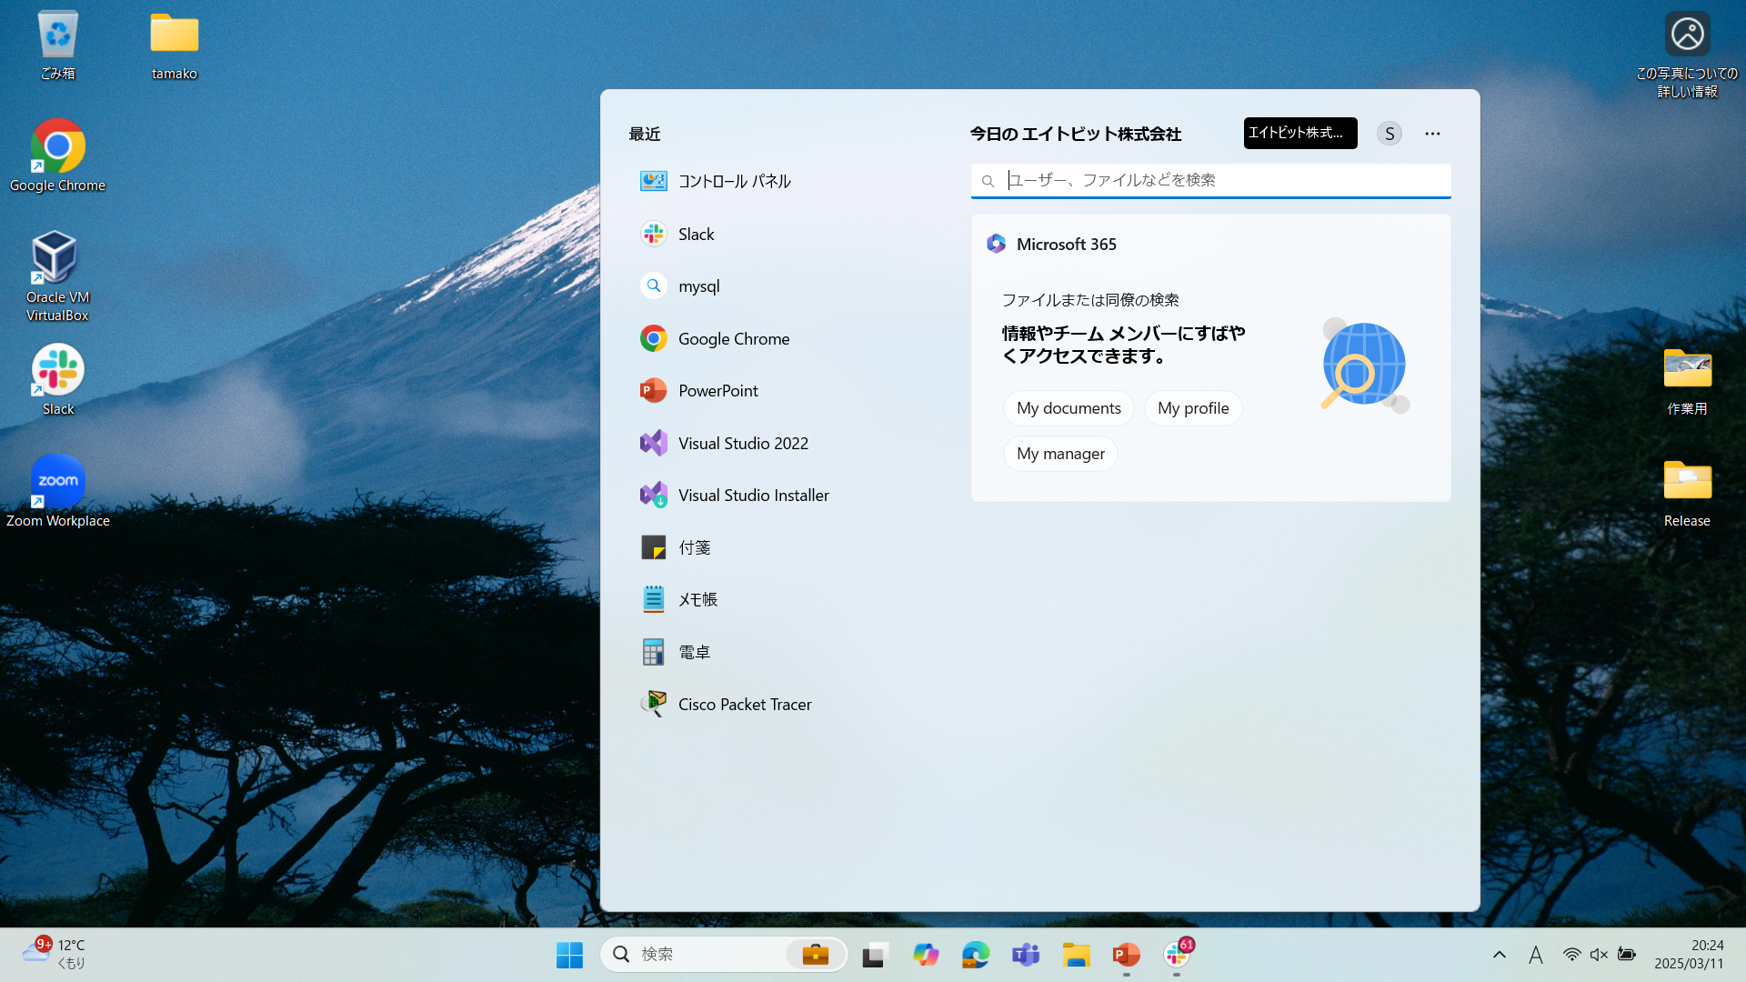The width and height of the screenshot is (1746, 982).
Task: Open the clock showing 20:24
Action: [1689, 955]
